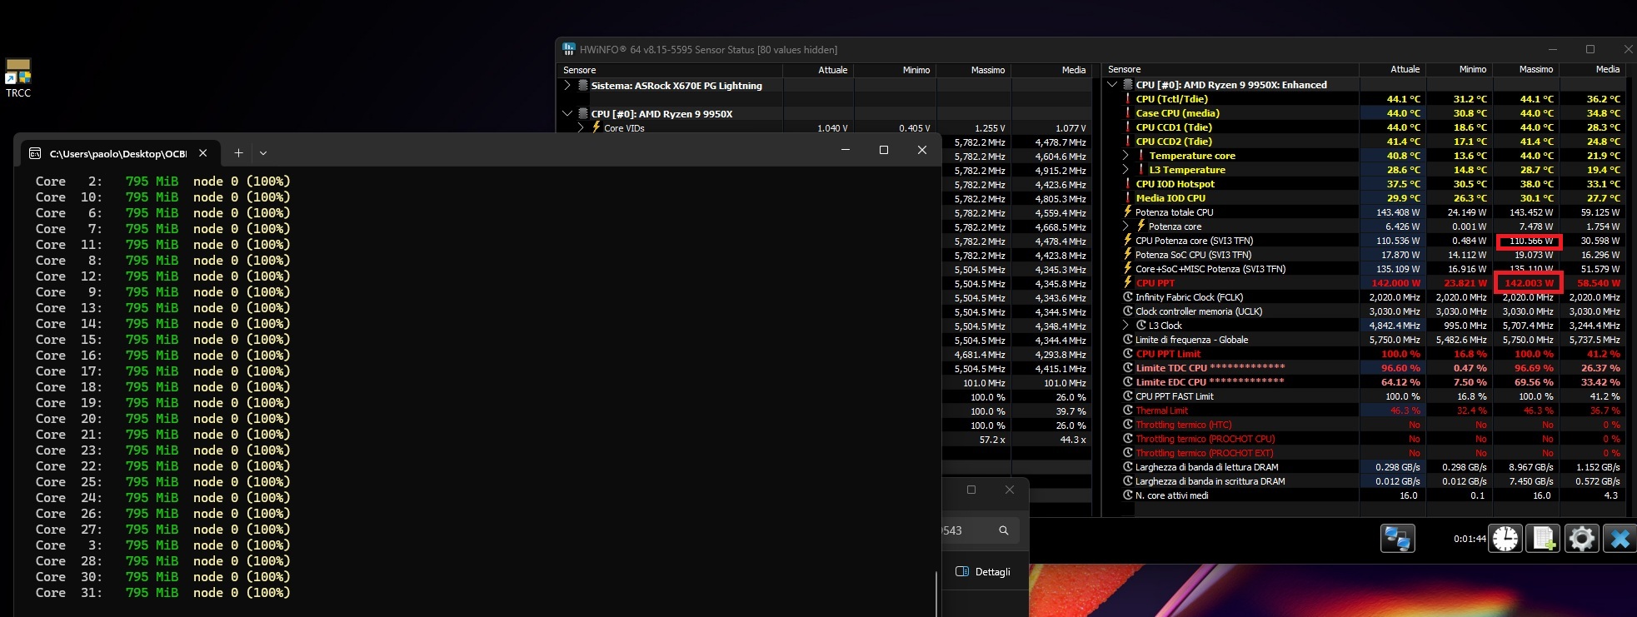Click clock icon of N. core attivi medi
This screenshot has width=1637, height=617.
point(1128,495)
